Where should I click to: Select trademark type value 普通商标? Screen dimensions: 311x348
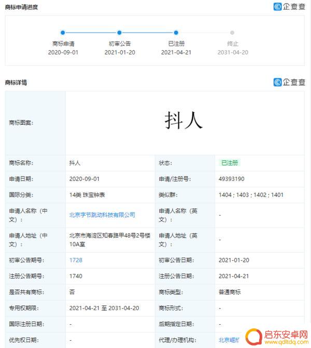(230, 292)
